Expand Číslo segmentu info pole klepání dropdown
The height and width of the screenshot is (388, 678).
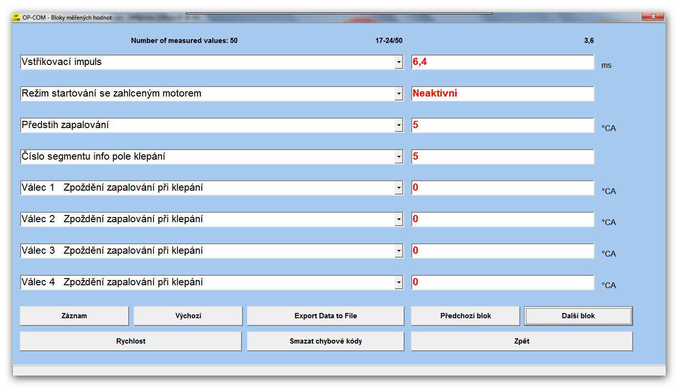(x=399, y=157)
